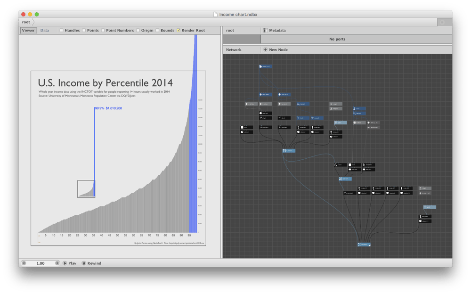
Task: Click the New Node button label
Action: coord(278,49)
